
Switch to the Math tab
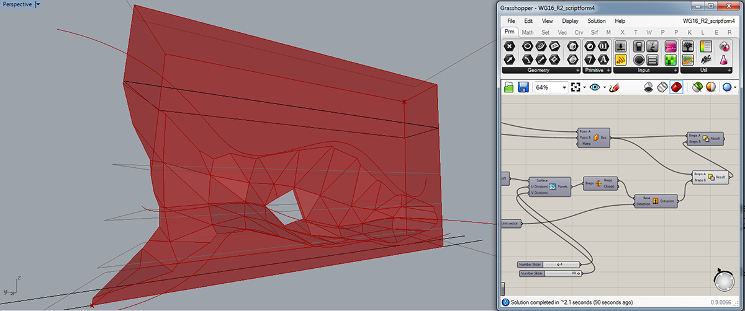[x=528, y=32]
